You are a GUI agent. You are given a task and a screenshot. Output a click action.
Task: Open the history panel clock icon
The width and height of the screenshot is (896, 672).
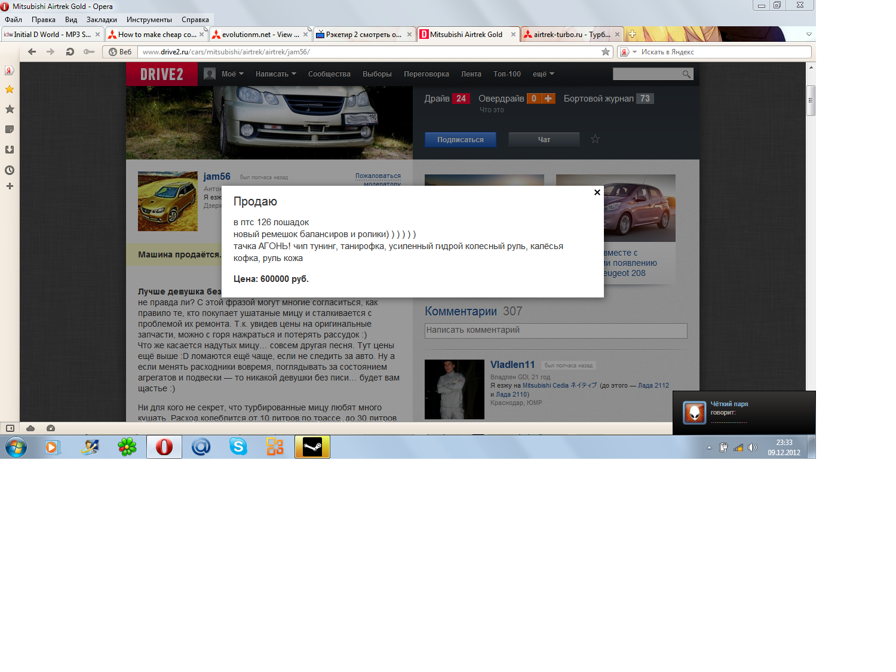pos(10,170)
